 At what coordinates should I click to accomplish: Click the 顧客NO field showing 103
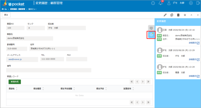[15, 28]
